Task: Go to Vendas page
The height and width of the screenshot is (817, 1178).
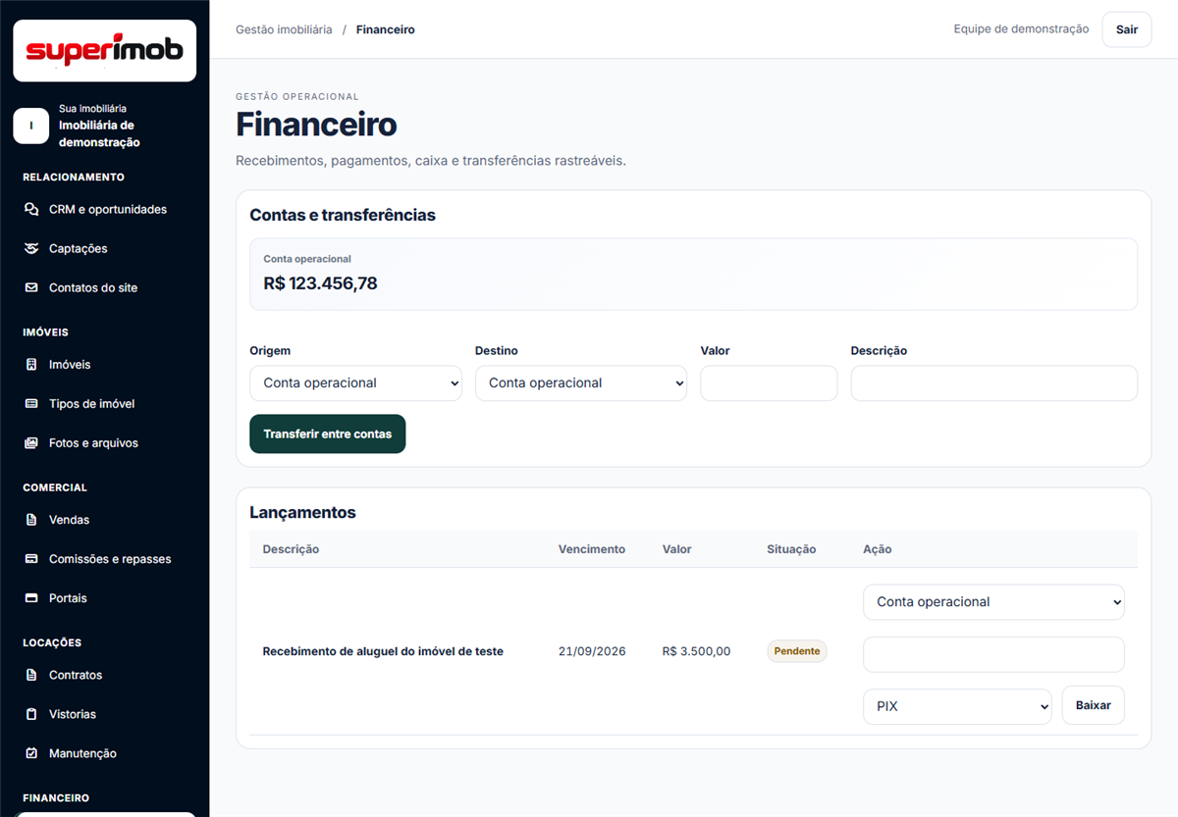Action: point(104,519)
